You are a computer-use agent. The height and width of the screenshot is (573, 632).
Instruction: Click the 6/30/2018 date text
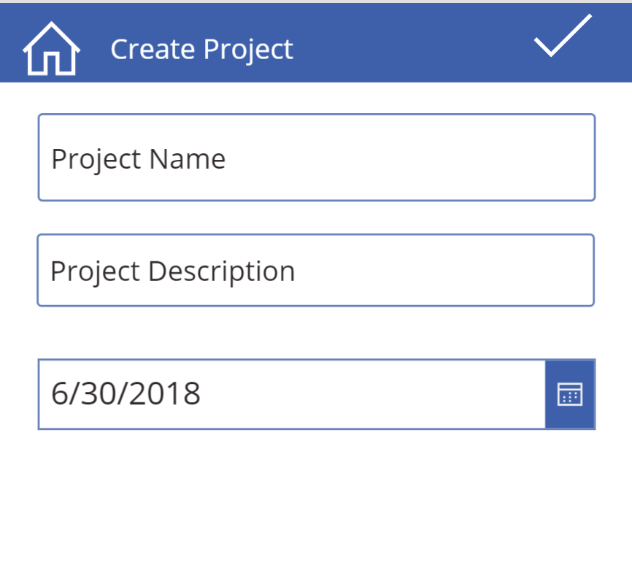126,394
